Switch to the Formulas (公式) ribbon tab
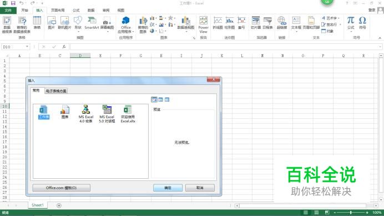Screen dimensions: 384x216 coord(76,11)
